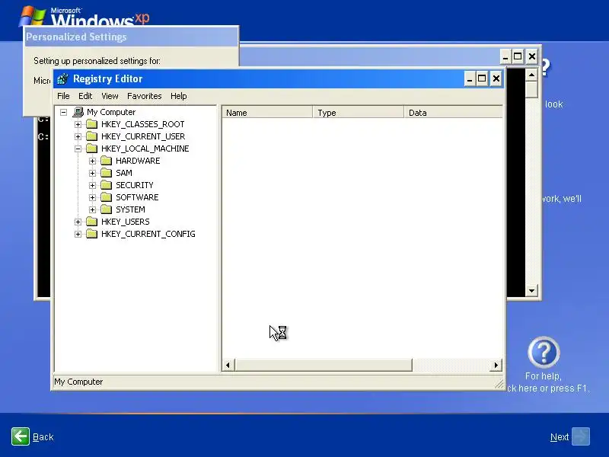
Task: Select the SECURITY key label
Action: (135, 185)
